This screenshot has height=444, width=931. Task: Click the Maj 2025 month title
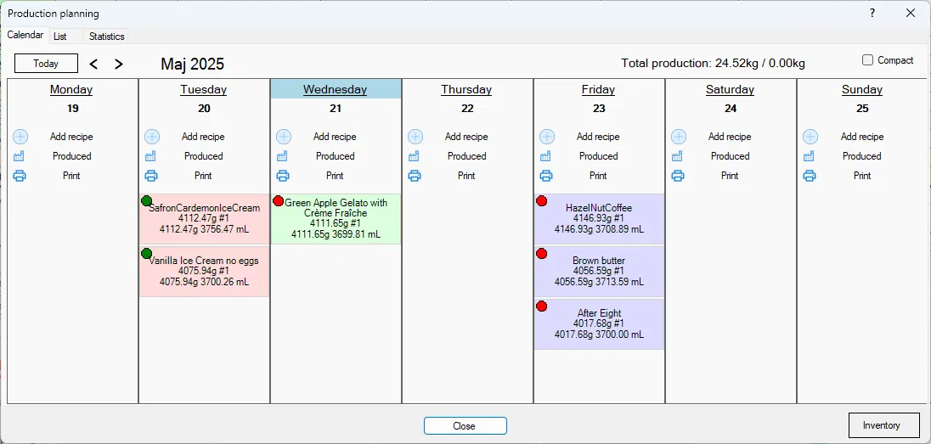192,65
